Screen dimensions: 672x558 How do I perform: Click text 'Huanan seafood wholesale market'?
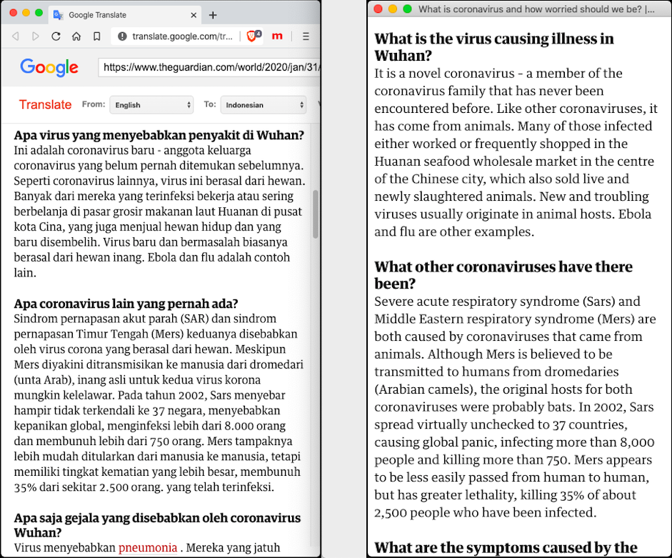point(476,161)
